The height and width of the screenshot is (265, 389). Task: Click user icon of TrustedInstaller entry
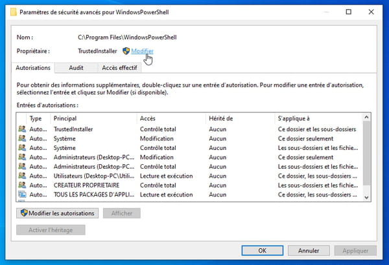tap(22, 129)
